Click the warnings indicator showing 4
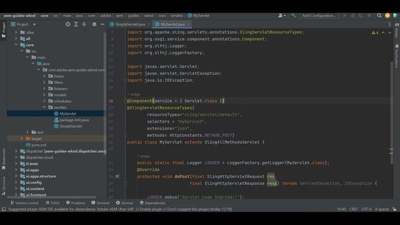 [x=375, y=32]
